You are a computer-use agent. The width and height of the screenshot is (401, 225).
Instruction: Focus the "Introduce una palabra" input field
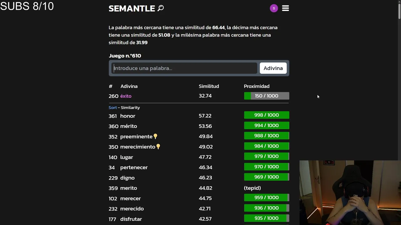coord(184,68)
